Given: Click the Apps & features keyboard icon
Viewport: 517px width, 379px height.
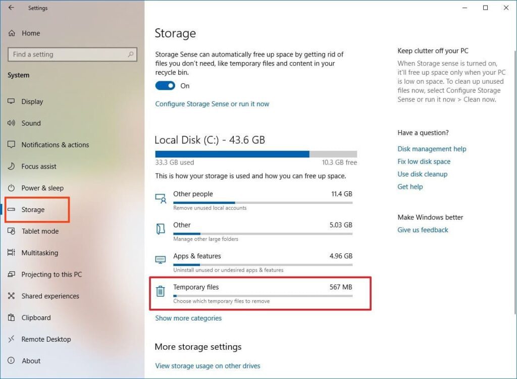Looking at the screenshot, I should coord(161,260).
